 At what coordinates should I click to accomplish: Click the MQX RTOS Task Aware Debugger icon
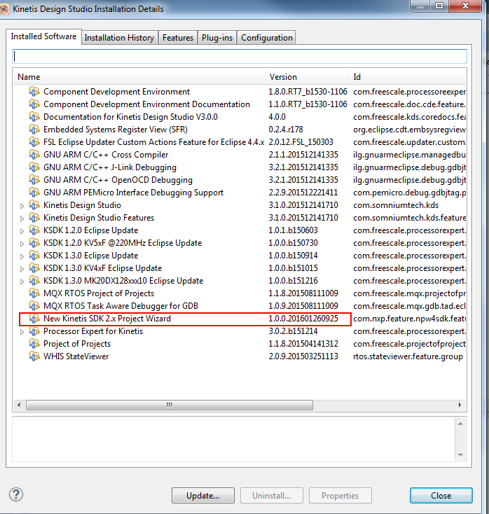click(x=34, y=306)
